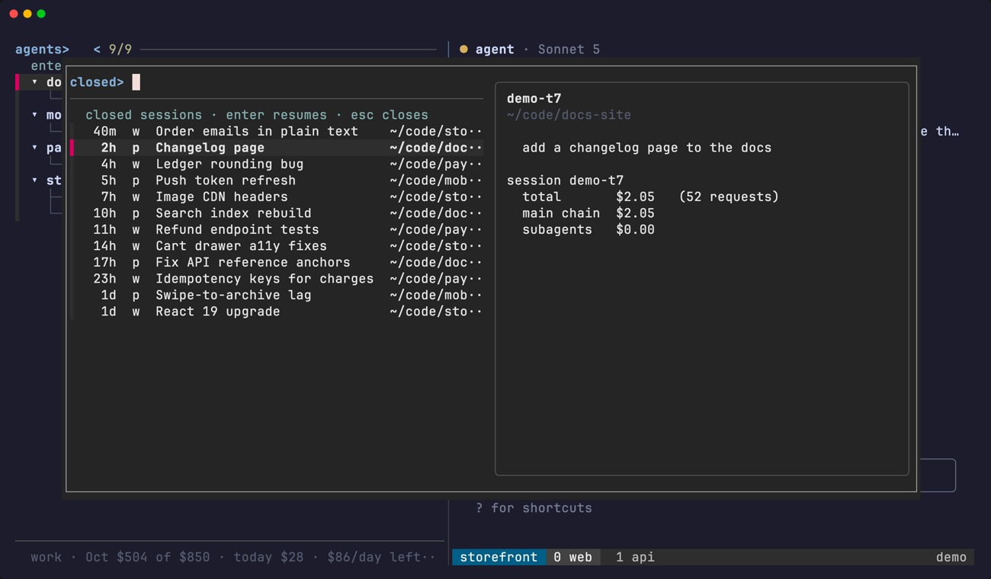Viewport: 991px width, 579px height.
Task: Select 'Ledger rounding bug' session
Action: 276,164
